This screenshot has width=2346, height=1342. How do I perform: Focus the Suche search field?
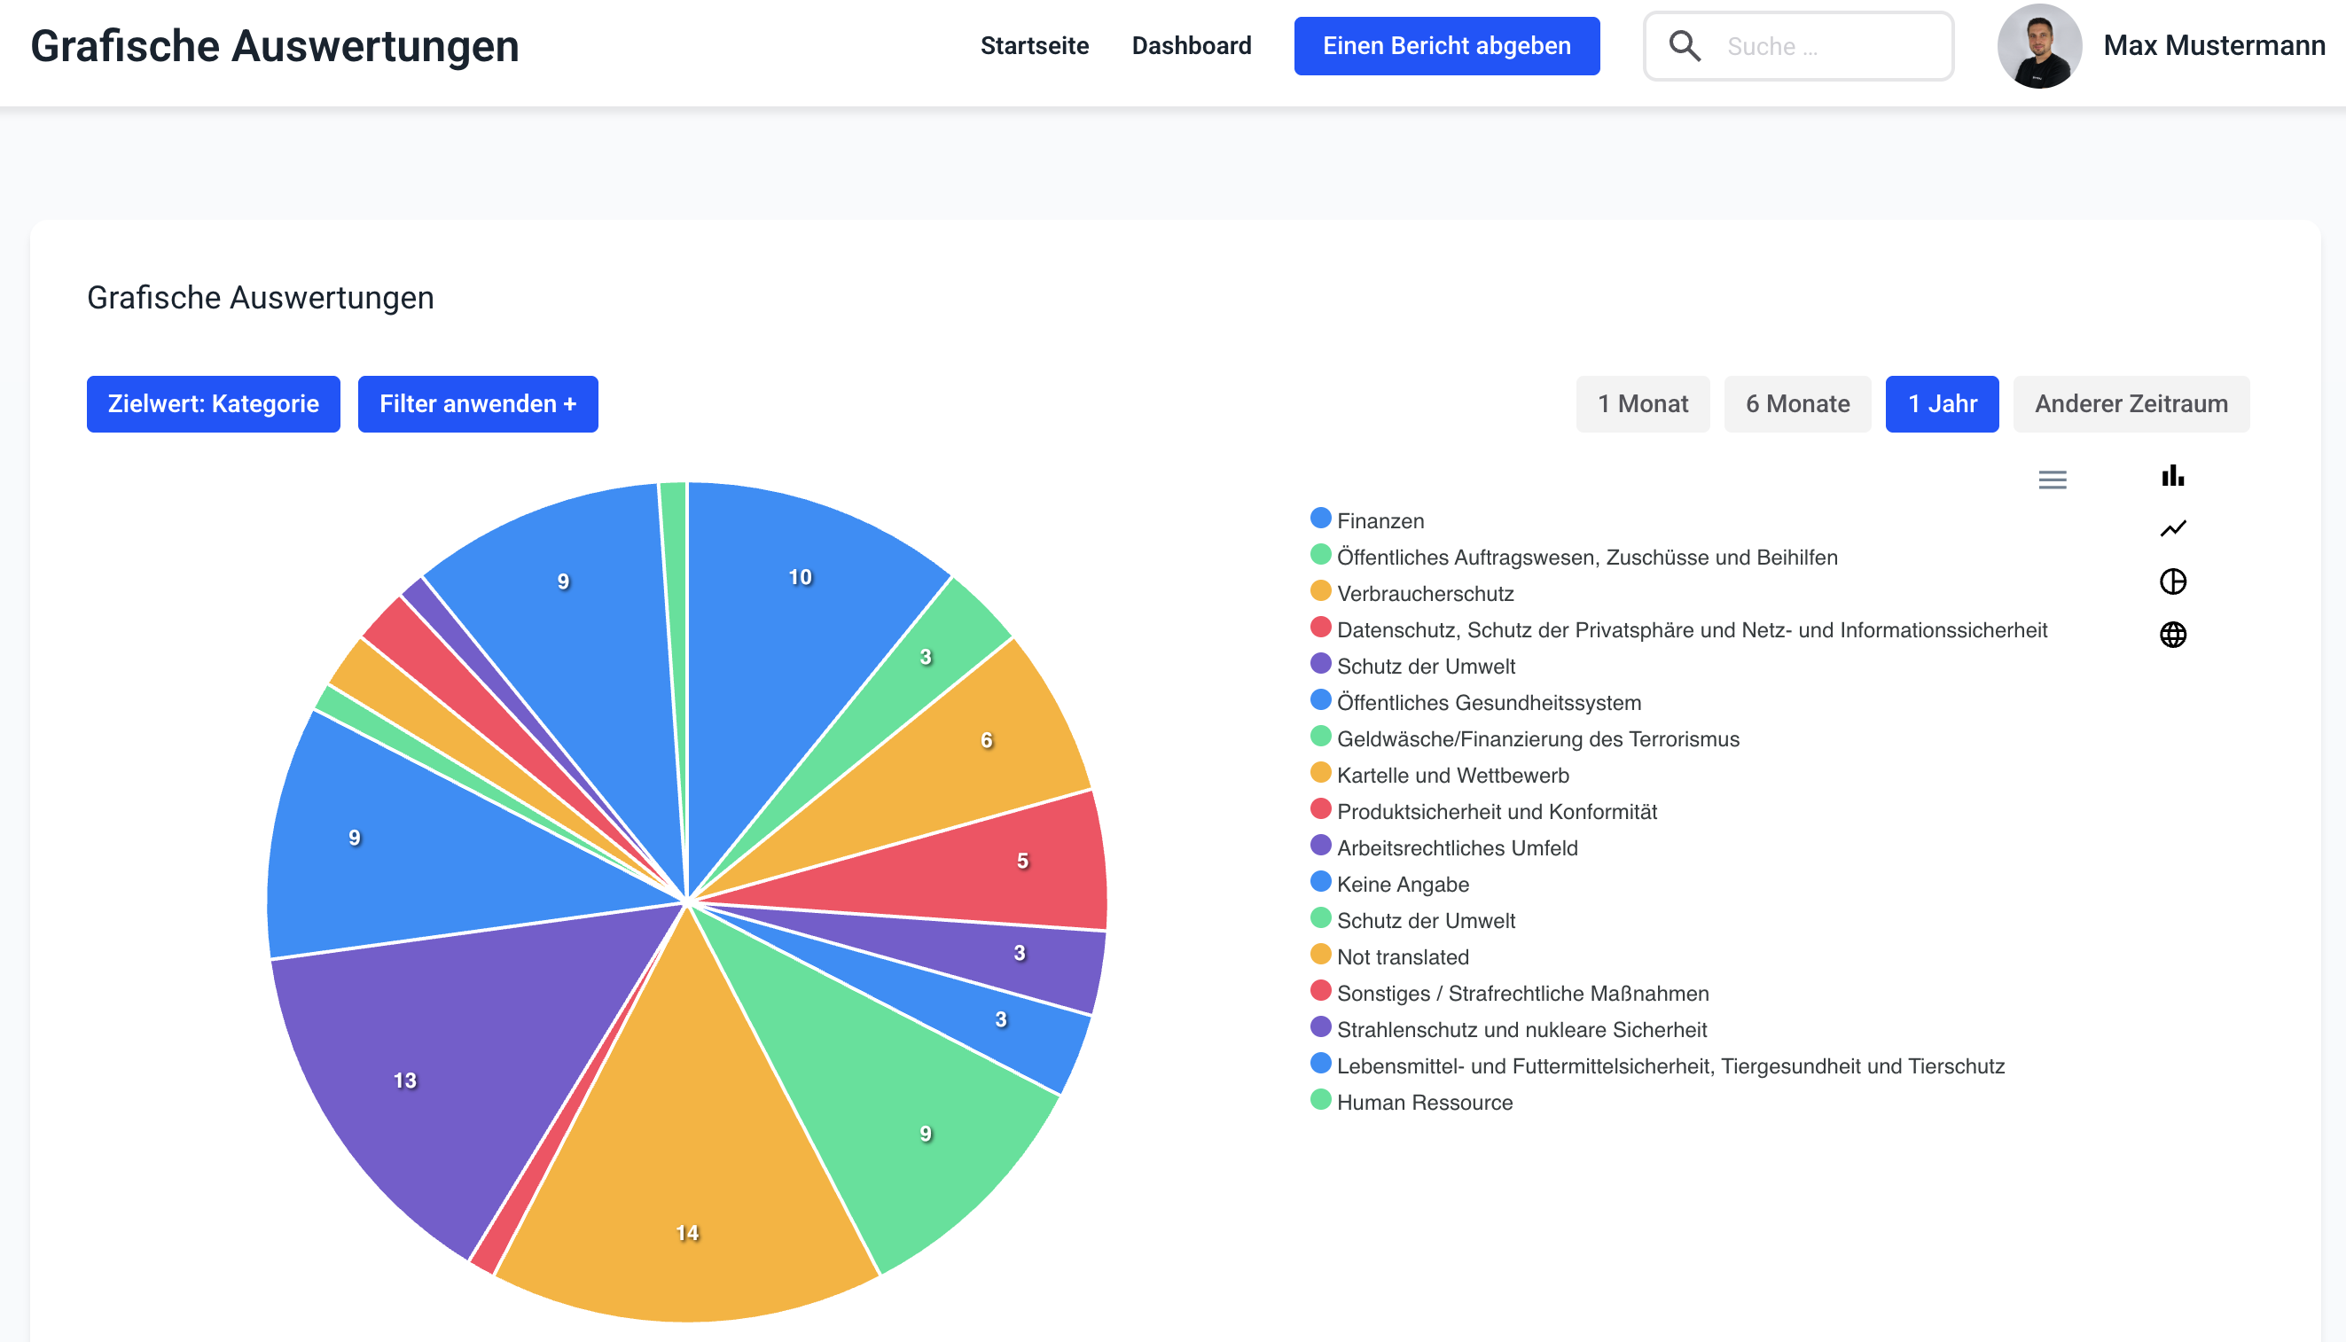(1826, 46)
